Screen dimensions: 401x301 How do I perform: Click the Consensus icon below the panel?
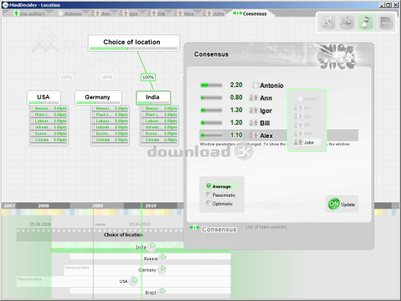point(194,228)
